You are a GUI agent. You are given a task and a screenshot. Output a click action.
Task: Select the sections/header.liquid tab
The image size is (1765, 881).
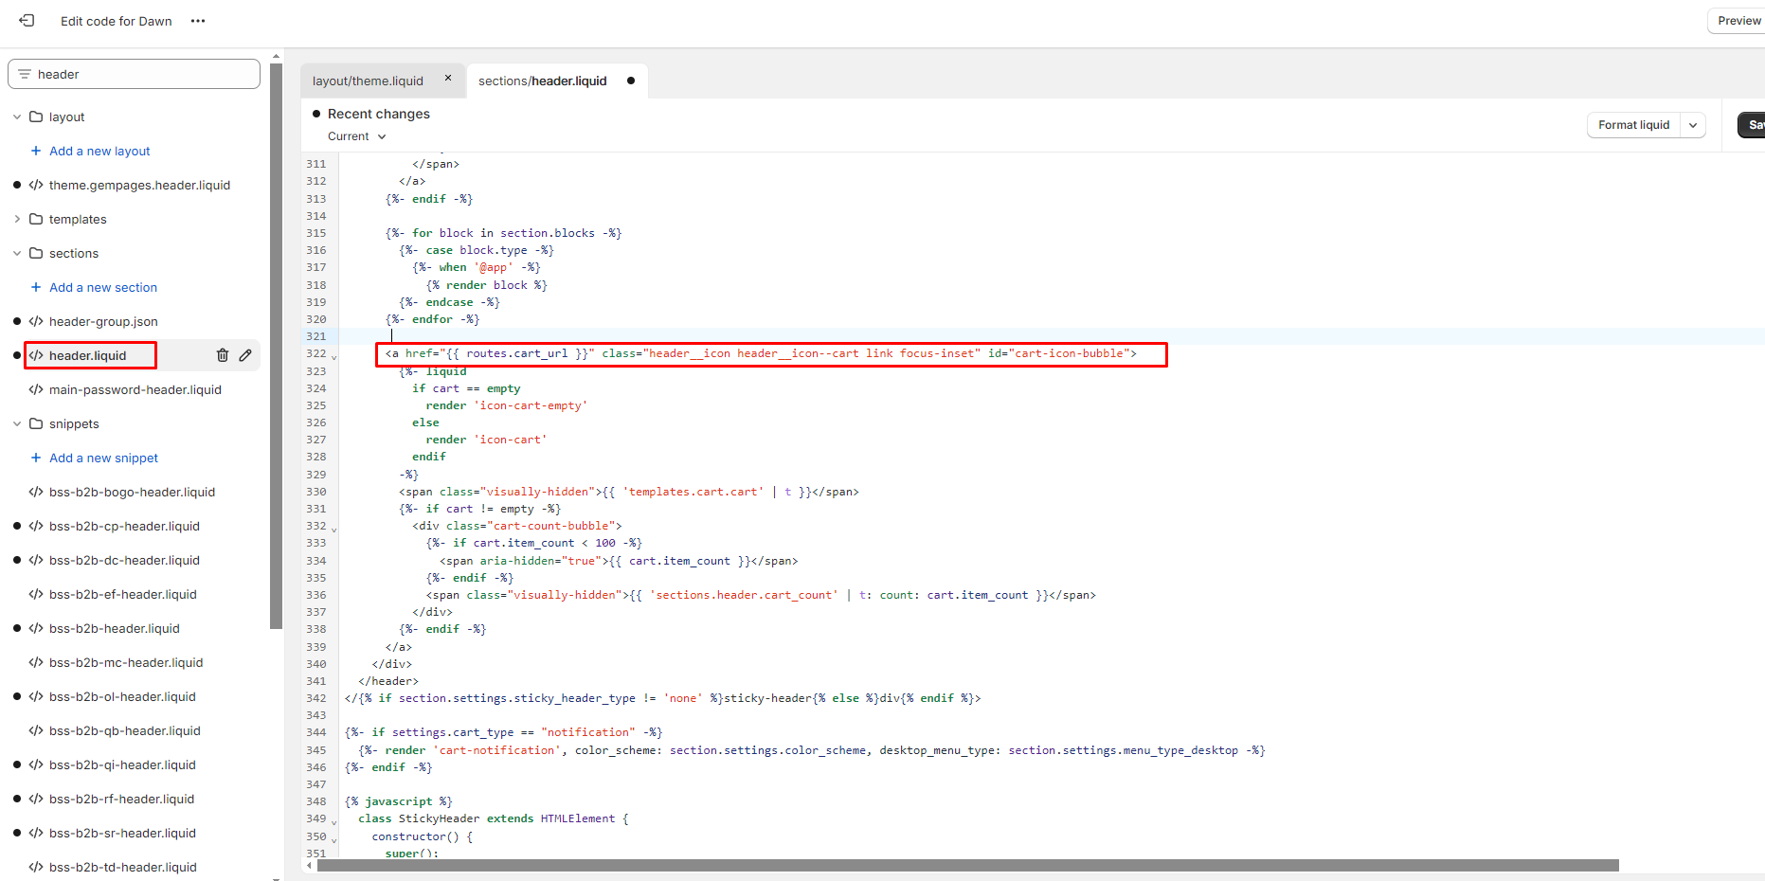tap(542, 81)
